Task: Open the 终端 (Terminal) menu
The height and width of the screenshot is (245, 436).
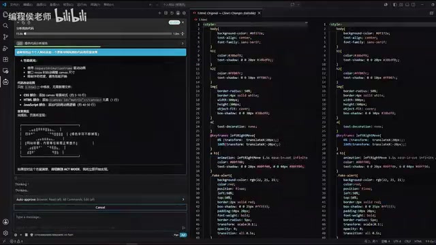Action: (x=95, y=5)
